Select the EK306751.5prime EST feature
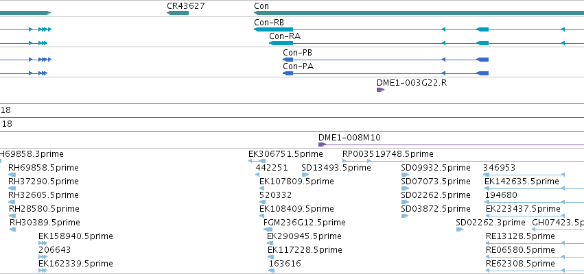Image resolution: width=584 pixels, height=274 pixels. click(257, 161)
